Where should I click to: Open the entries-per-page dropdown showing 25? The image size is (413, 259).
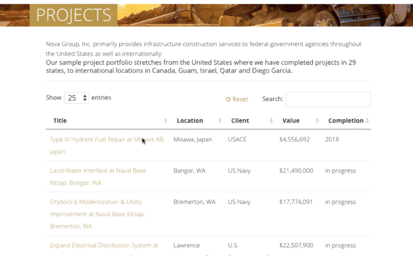pyautogui.click(x=77, y=98)
